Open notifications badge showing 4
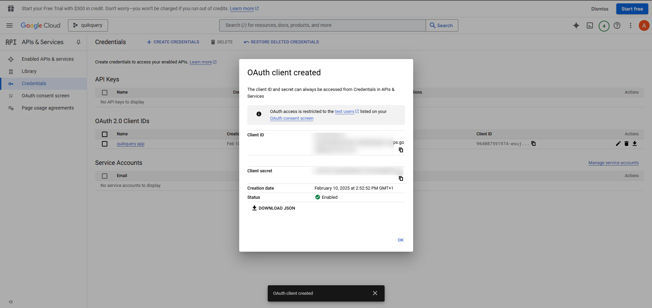This screenshot has height=308, width=652. pyautogui.click(x=604, y=26)
